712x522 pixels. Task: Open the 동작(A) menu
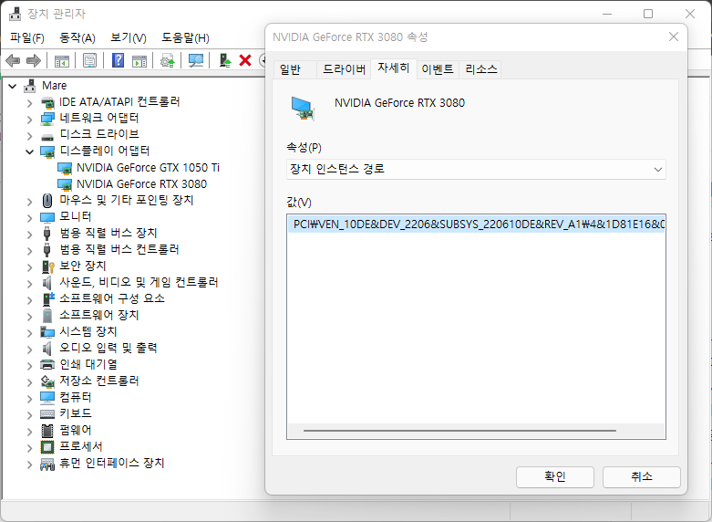point(77,37)
